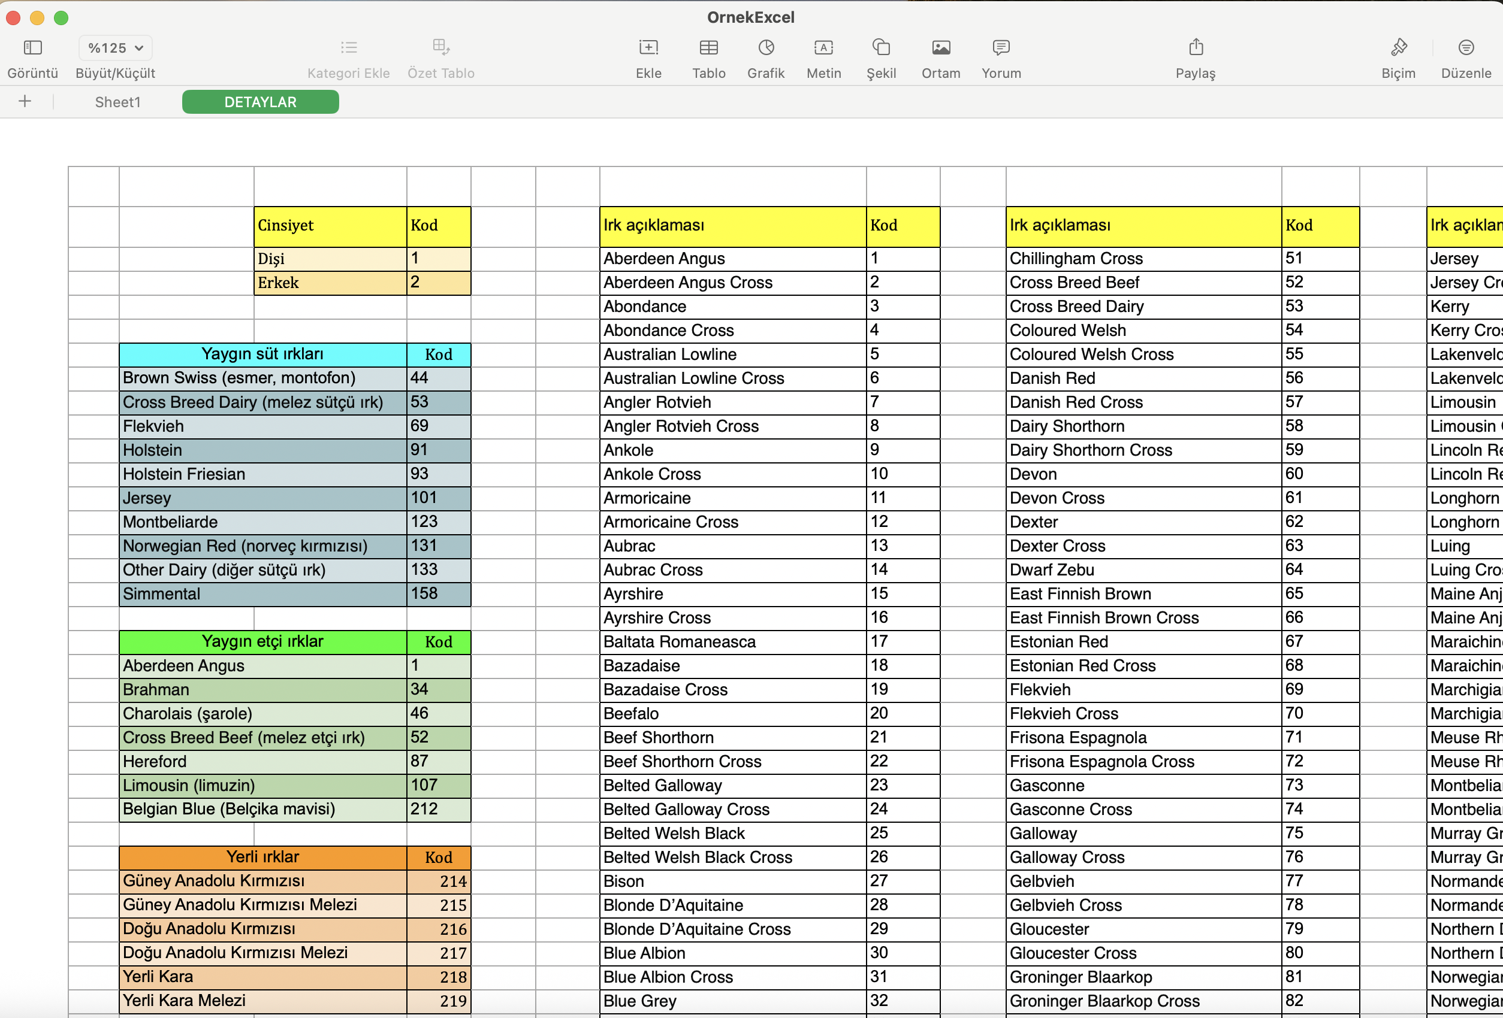Click the Kategori Ekle button

(349, 48)
